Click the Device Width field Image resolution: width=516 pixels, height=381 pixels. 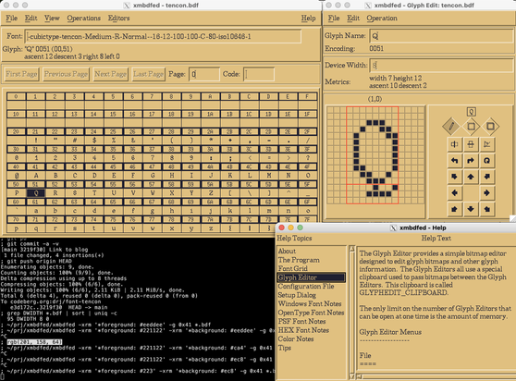point(442,66)
